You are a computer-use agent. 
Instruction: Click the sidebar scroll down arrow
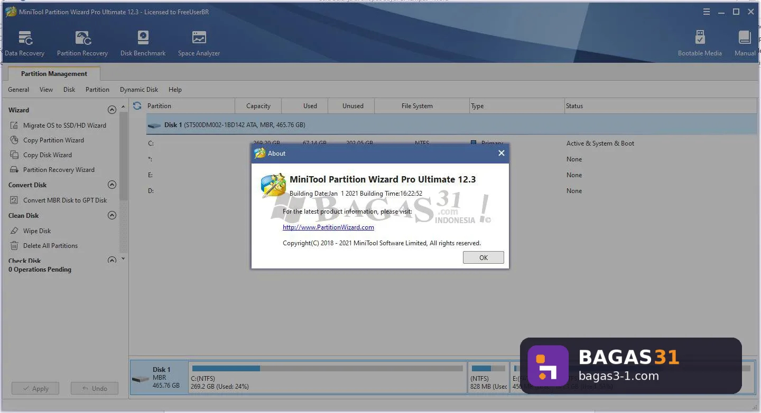[123, 259]
